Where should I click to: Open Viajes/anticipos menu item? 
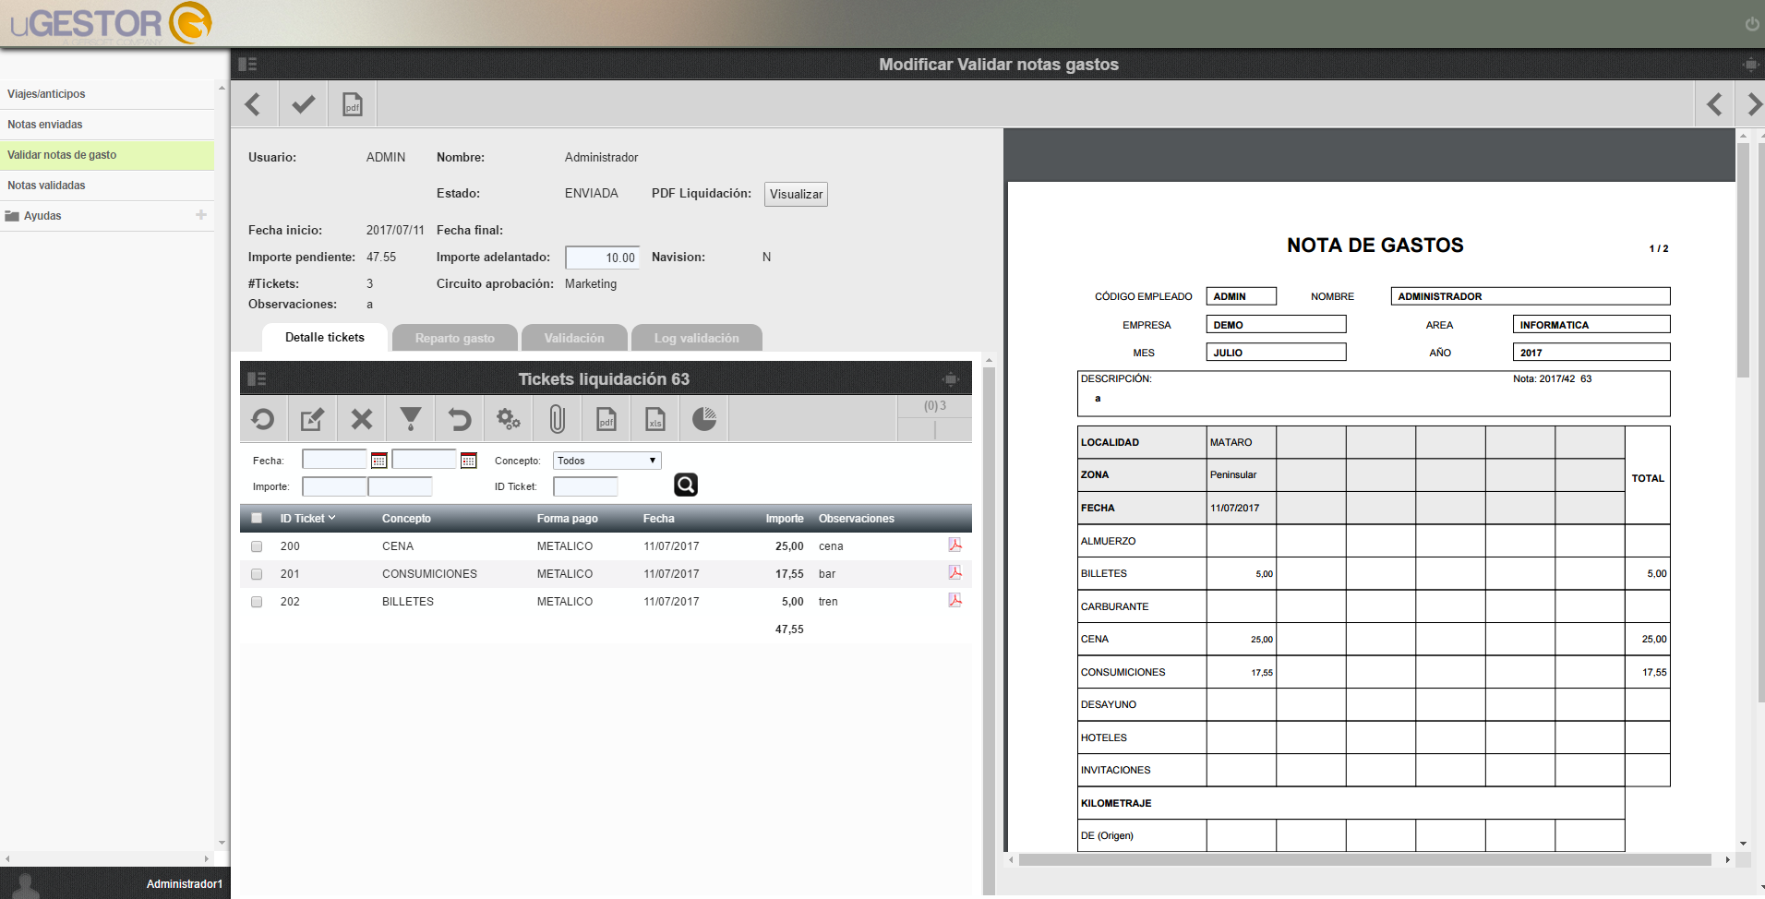point(107,94)
